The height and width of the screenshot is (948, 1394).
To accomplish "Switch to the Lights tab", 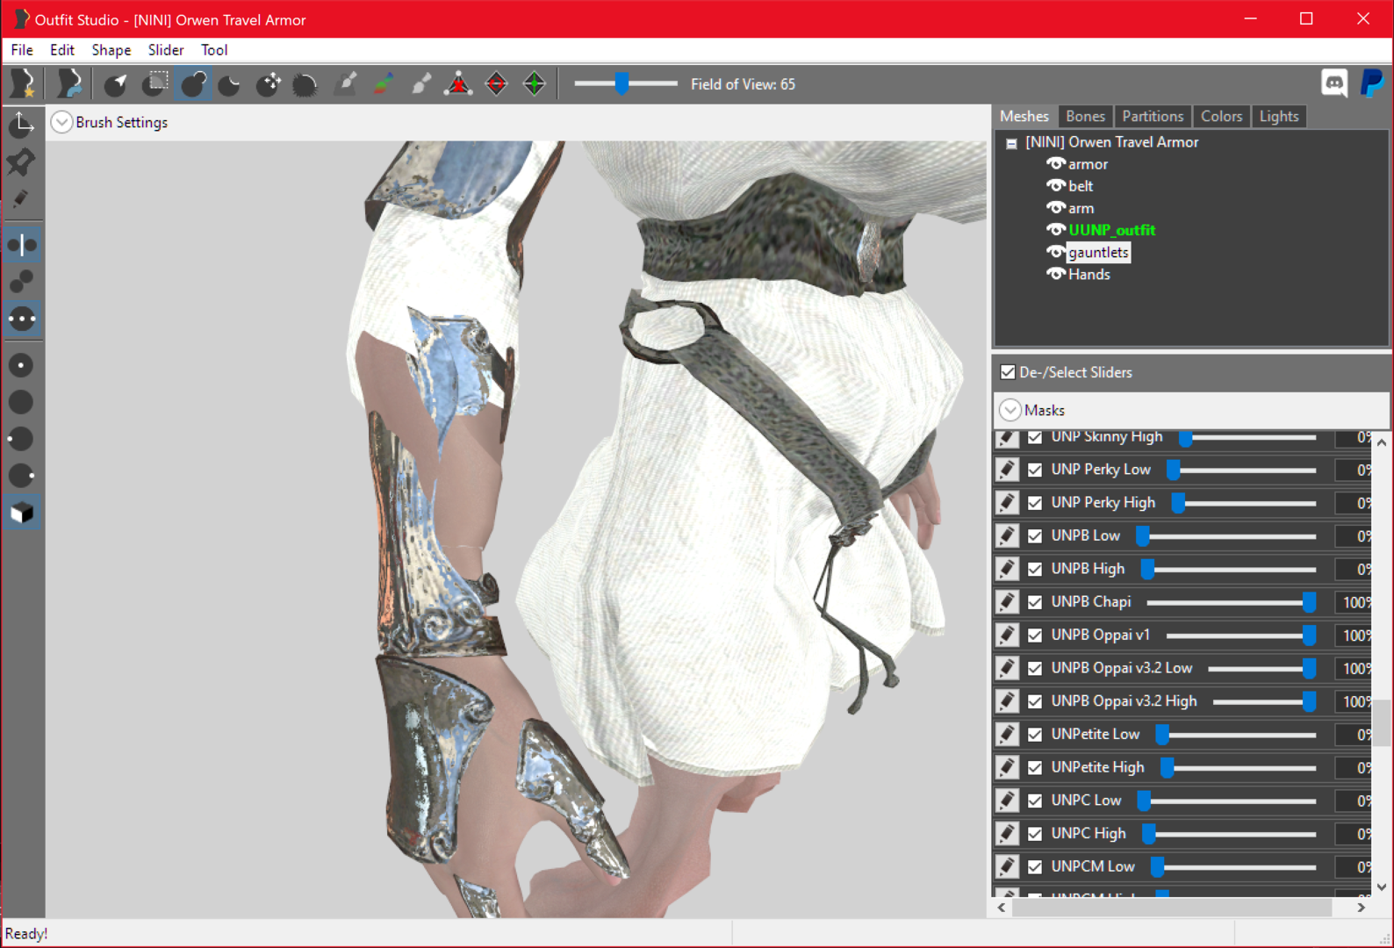I will (1279, 116).
